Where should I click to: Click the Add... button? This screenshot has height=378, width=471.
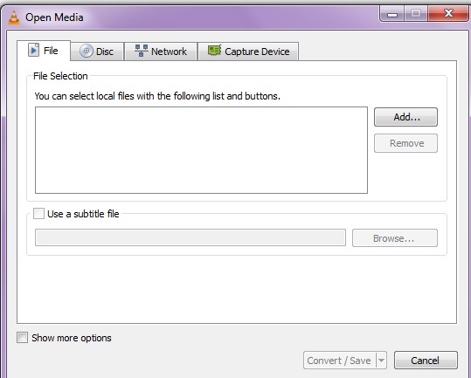click(x=405, y=117)
